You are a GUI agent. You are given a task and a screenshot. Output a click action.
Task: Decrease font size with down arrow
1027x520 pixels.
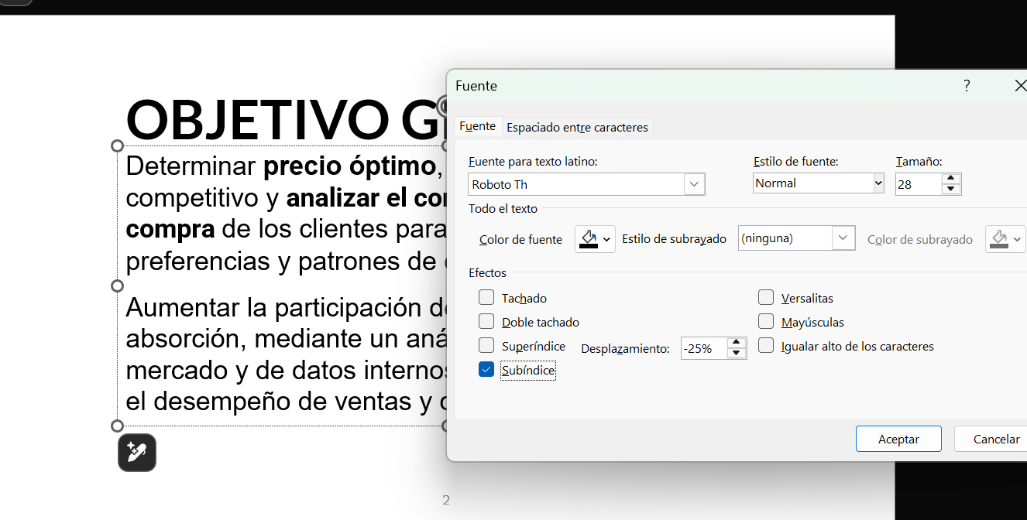pyautogui.click(x=951, y=189)
